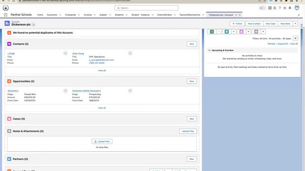This screenshot has height=171, width=305.
Task: Click the duplicates notice icon
Action: 9,33
